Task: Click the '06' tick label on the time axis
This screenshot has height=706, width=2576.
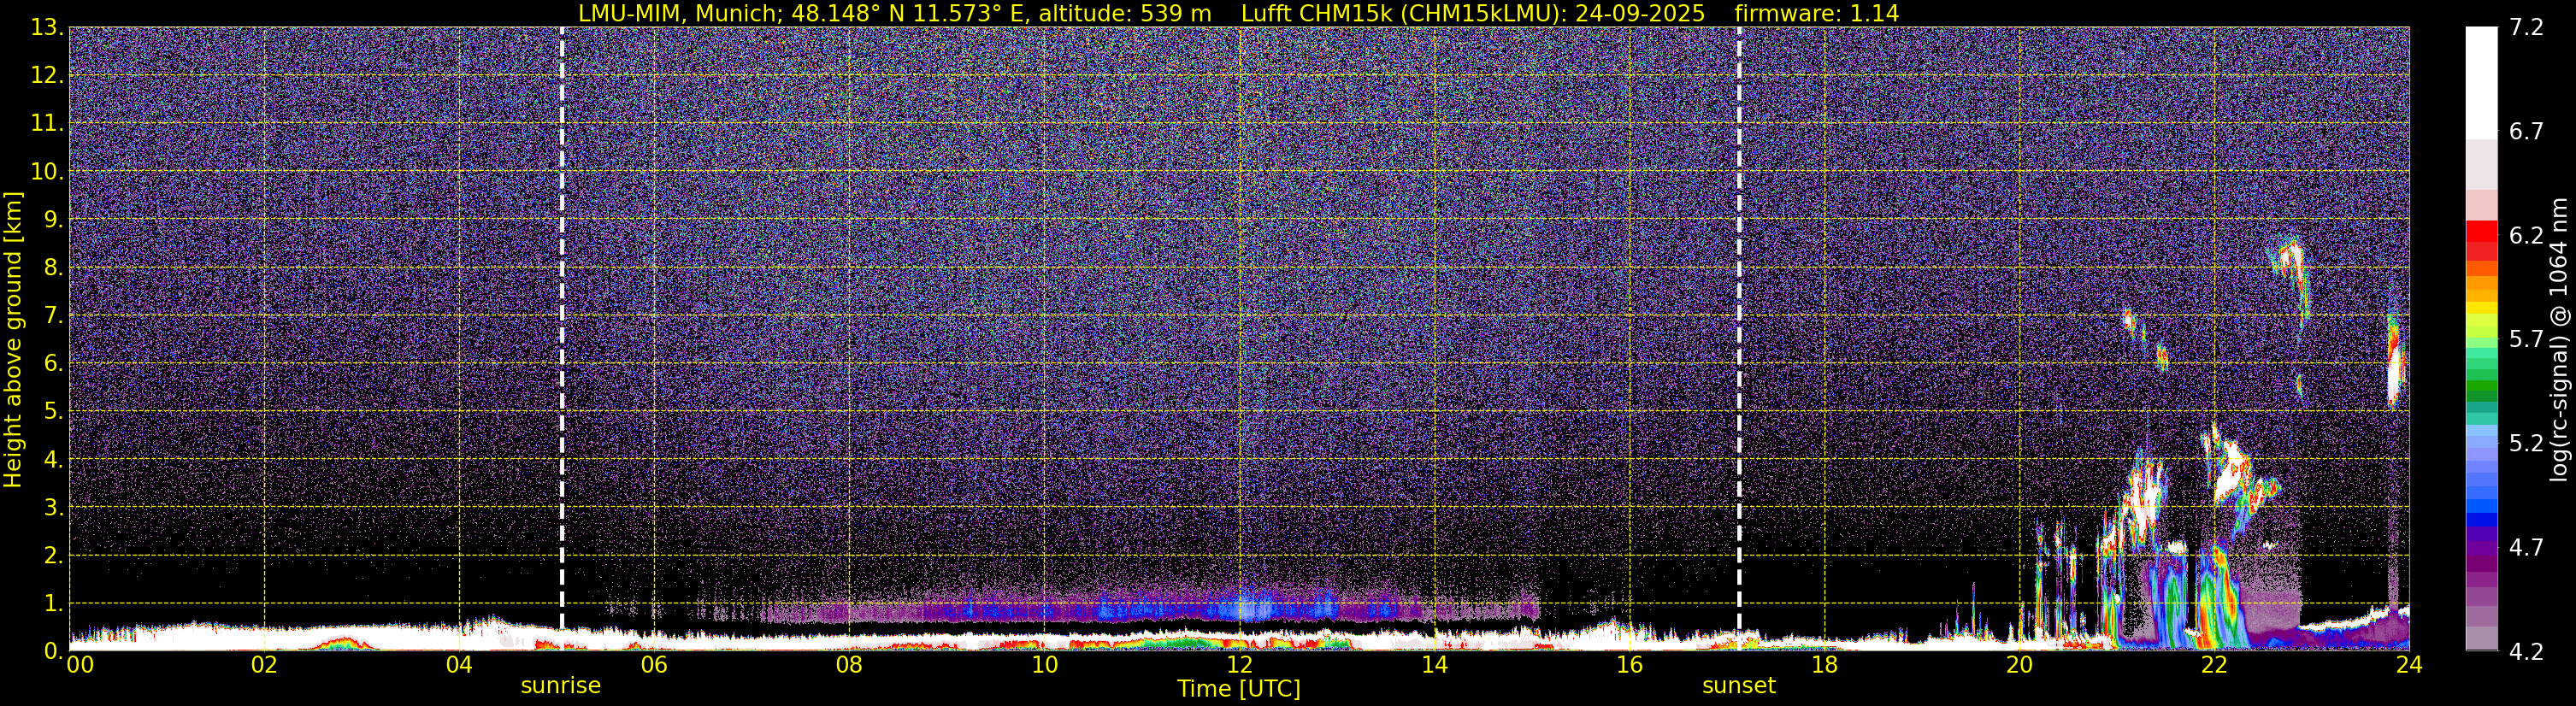Action: pos(654,665)
